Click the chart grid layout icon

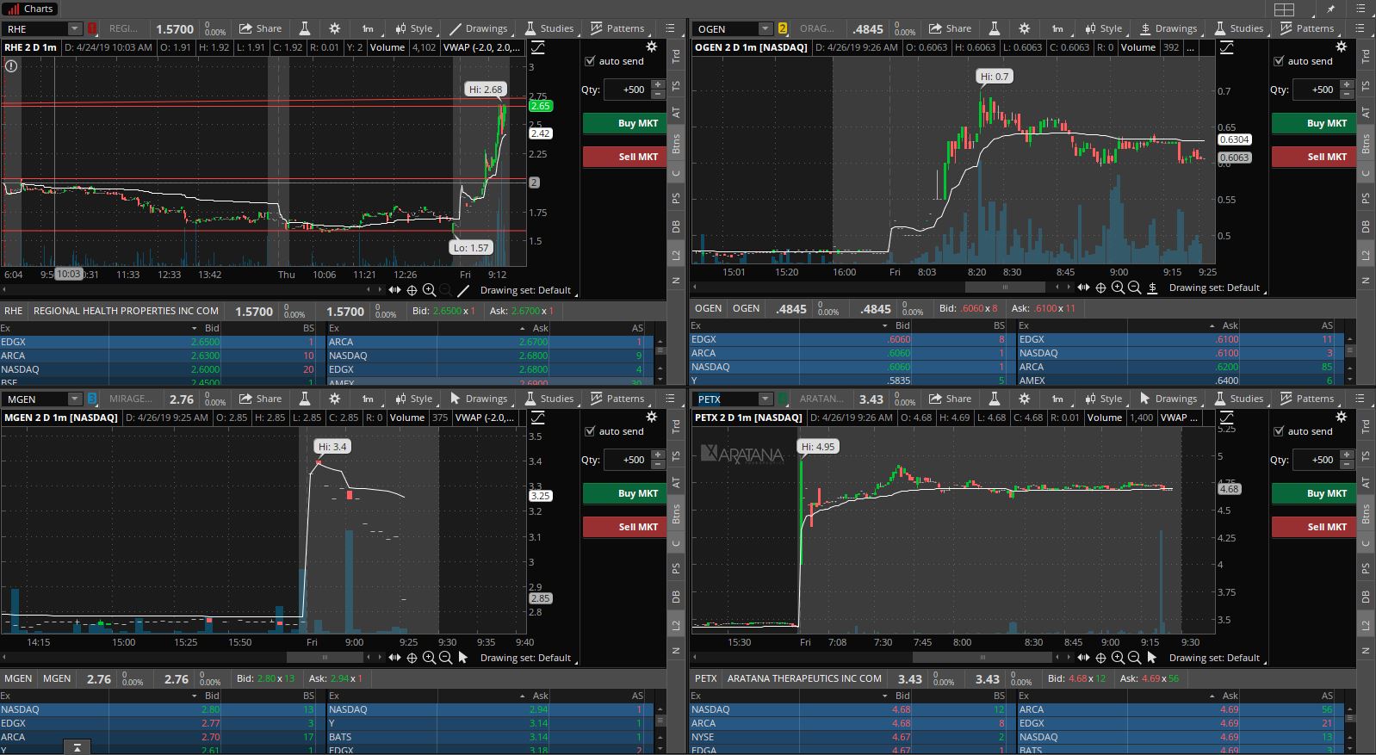pyautogui.click(x=1284, y=9)
